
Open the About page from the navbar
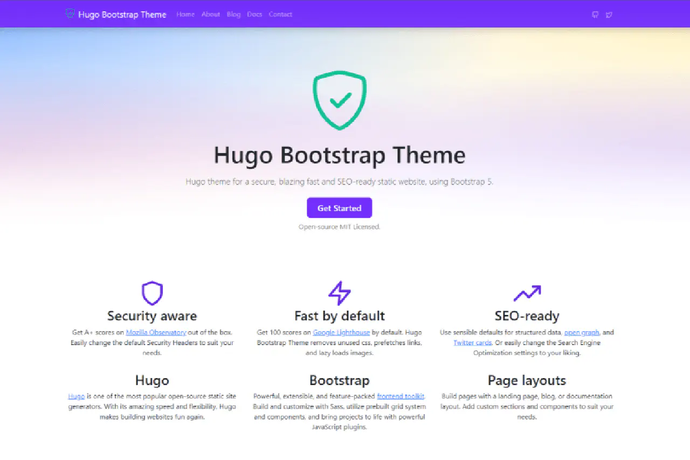click(x=210, y=15)
